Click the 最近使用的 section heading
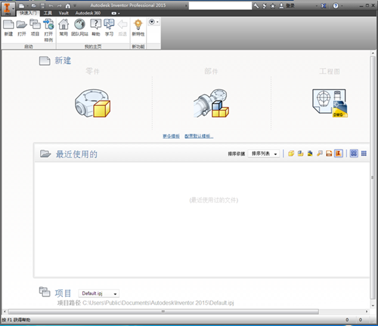This screenshot has height=326, width=378. pyautogui.click(x=77, y=154)
